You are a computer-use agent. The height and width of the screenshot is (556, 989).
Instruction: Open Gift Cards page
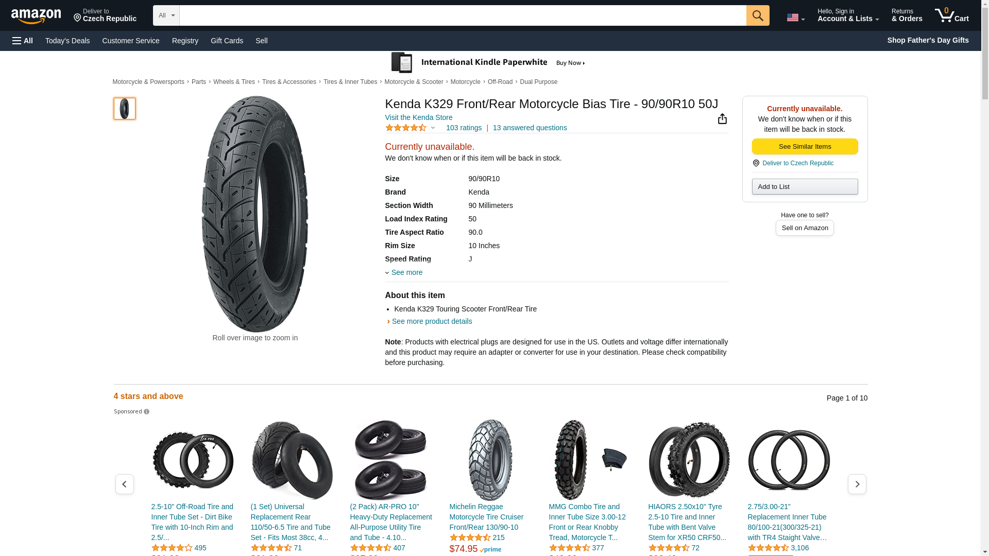(227, 41)
